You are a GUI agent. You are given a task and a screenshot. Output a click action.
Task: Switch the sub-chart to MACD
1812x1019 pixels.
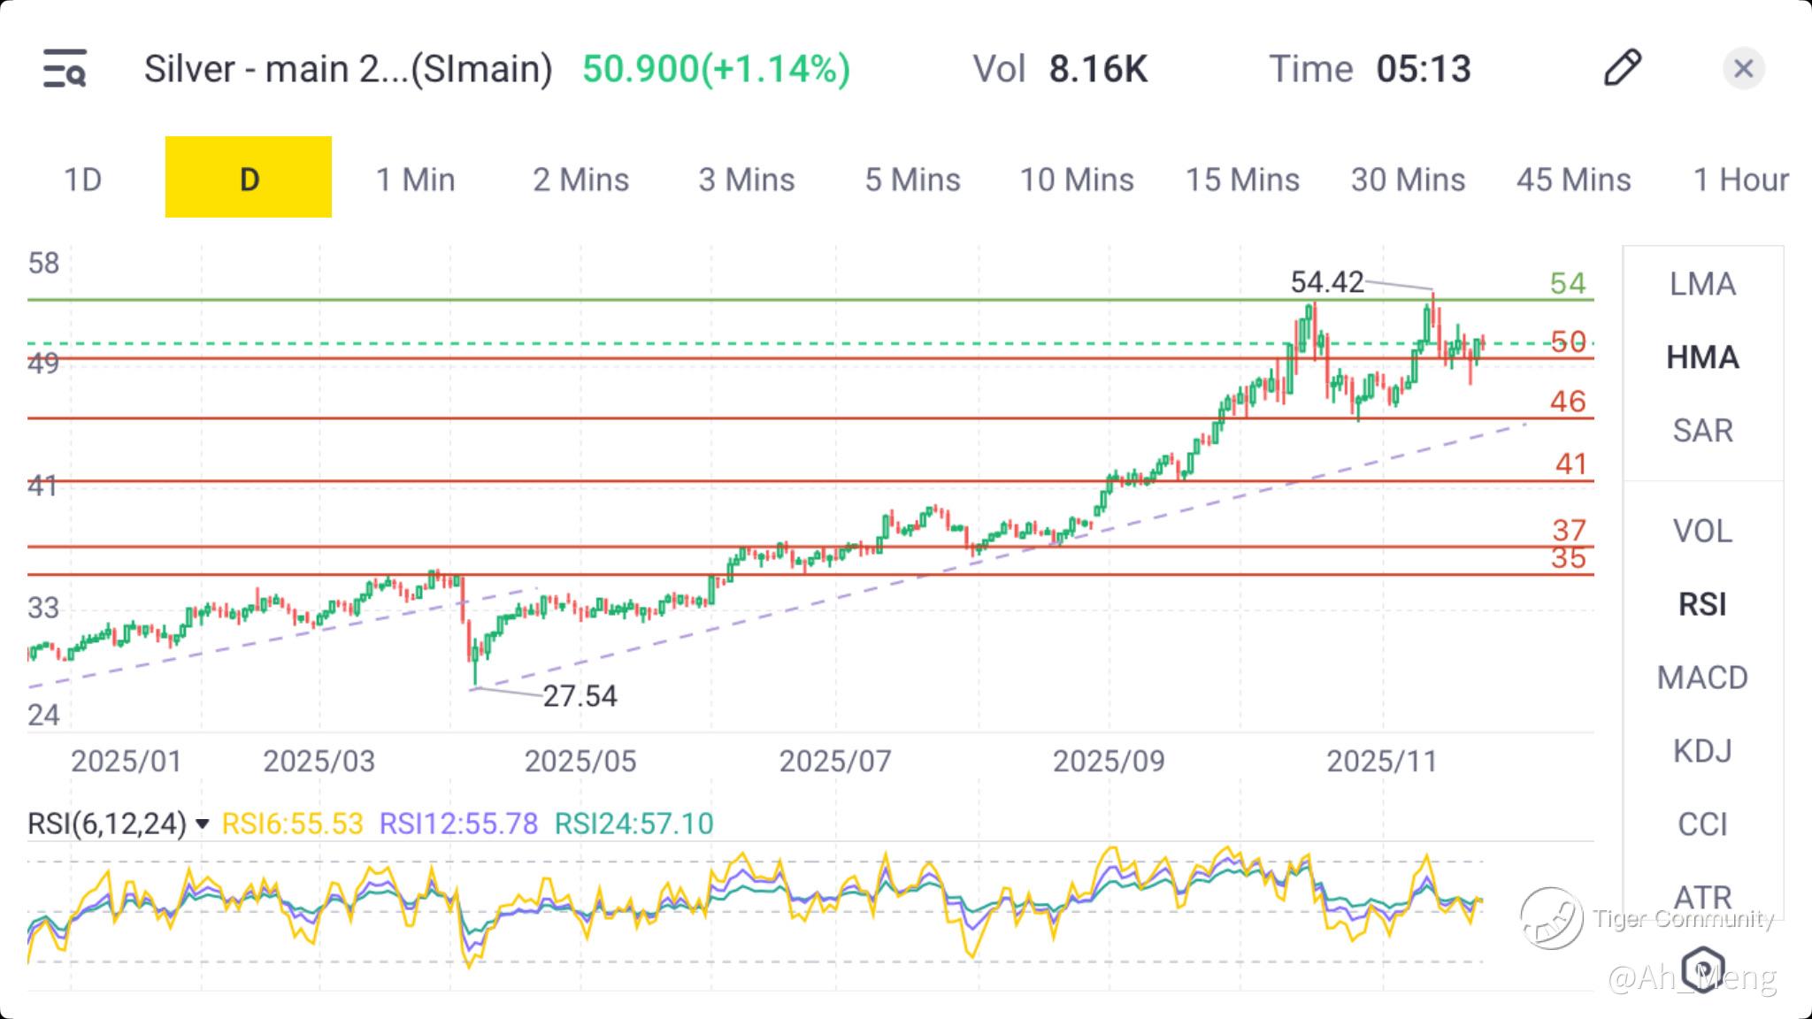(1702, 678)
